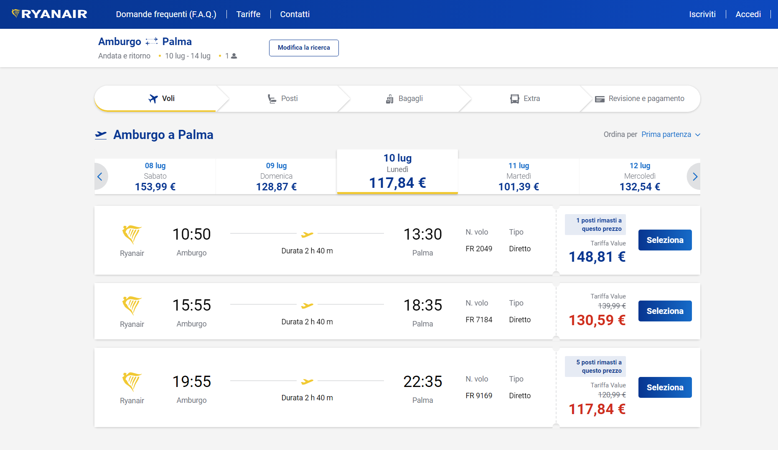Select the Bagagli step tab
Viewport: 778px width, 450px height.
click(x=404, y=99)
